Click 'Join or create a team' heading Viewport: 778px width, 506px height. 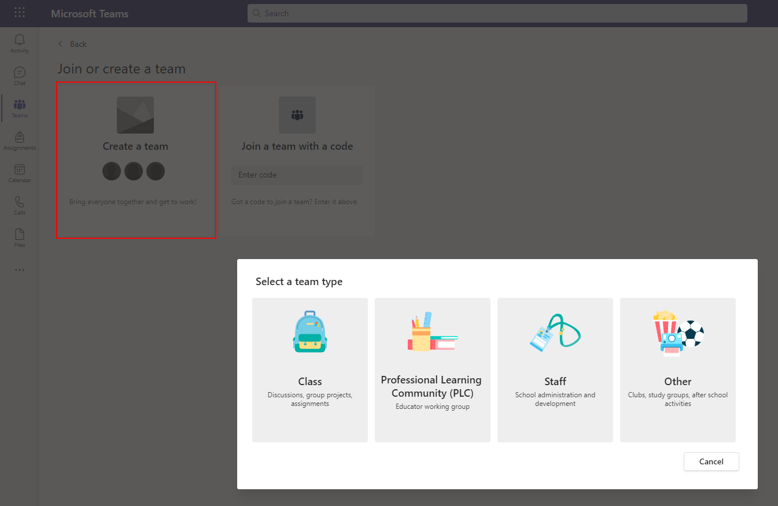[121, 69]
